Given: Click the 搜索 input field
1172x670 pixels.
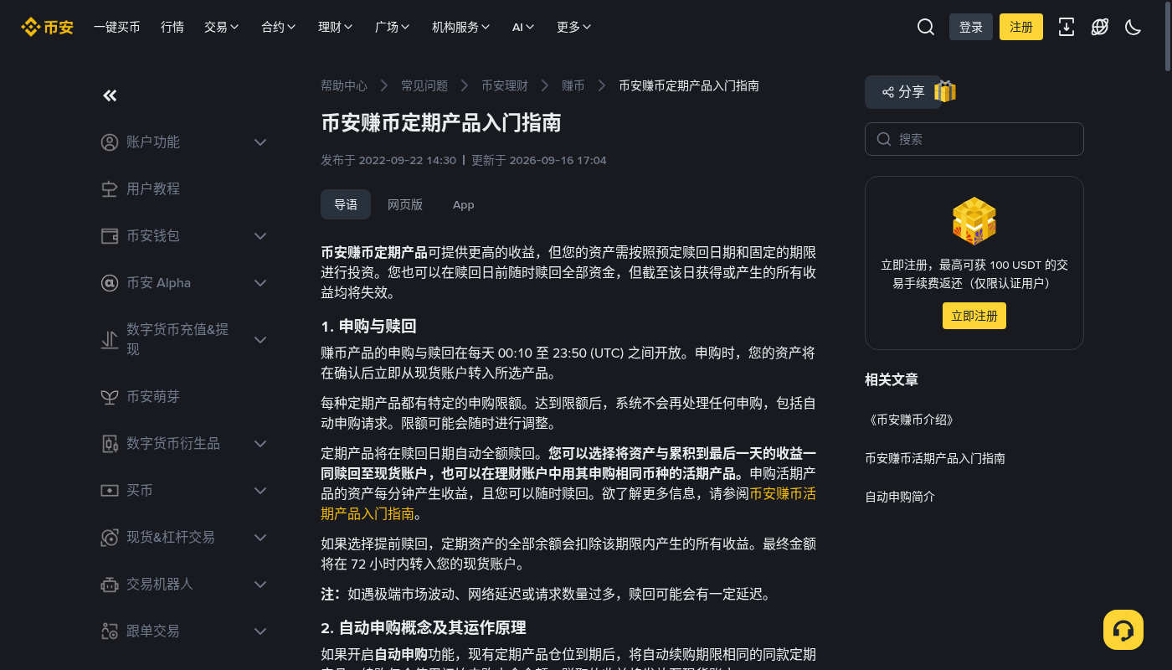Looking at the screenshot, I should 974,139.
